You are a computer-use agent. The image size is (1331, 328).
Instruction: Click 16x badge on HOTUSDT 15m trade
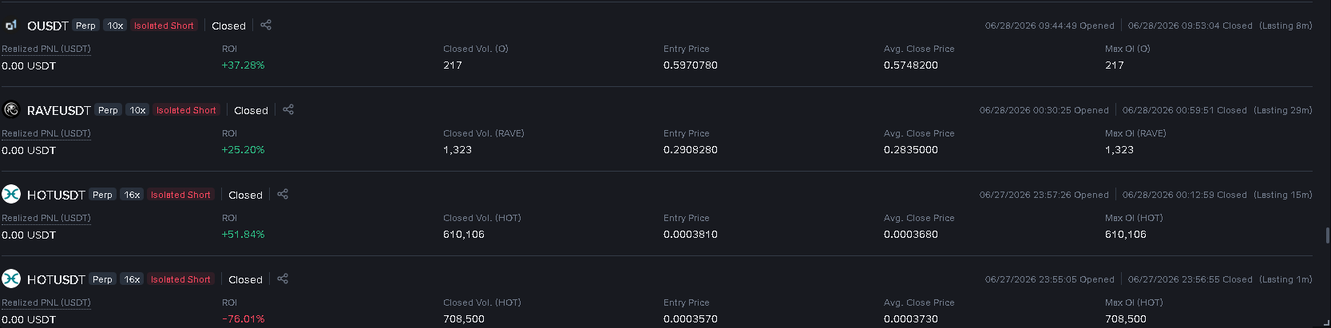[x=132, y=195]
